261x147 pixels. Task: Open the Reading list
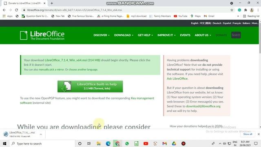click(x=251, y=16)
